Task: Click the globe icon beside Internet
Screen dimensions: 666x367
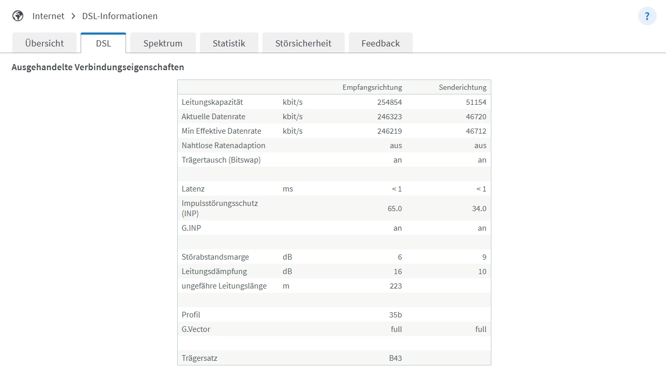Action: tap(18, 16)
